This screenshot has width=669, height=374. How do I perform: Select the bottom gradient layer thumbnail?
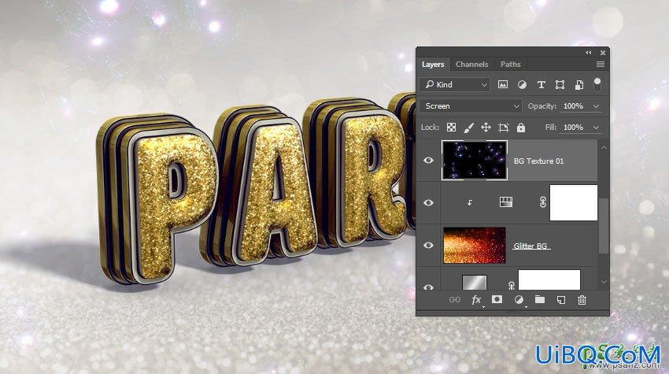tap(475, 282)
